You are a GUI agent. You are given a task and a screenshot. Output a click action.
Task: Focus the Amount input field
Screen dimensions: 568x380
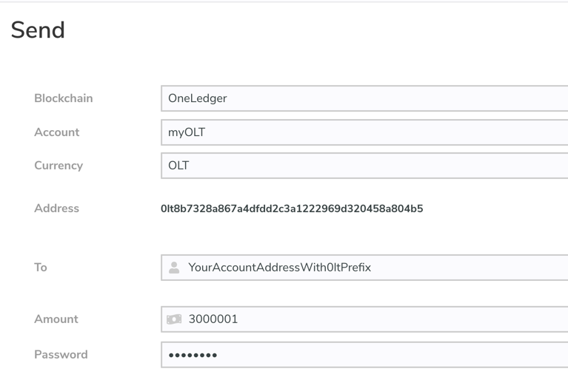[x=364, y=319]
